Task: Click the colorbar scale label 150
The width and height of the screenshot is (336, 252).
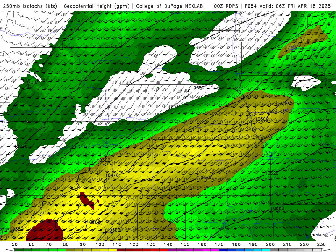Action: [185, 244]
